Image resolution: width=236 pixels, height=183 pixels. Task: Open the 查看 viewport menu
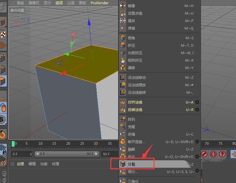click(20, 3)
